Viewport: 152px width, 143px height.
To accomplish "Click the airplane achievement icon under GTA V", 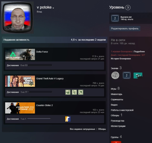I will click(81, 92).
